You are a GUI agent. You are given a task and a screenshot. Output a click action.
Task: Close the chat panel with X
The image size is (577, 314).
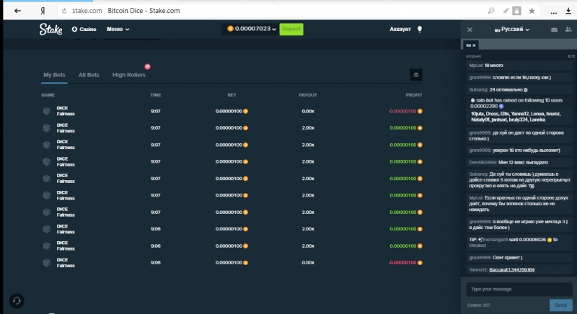(x=470, y=30)
